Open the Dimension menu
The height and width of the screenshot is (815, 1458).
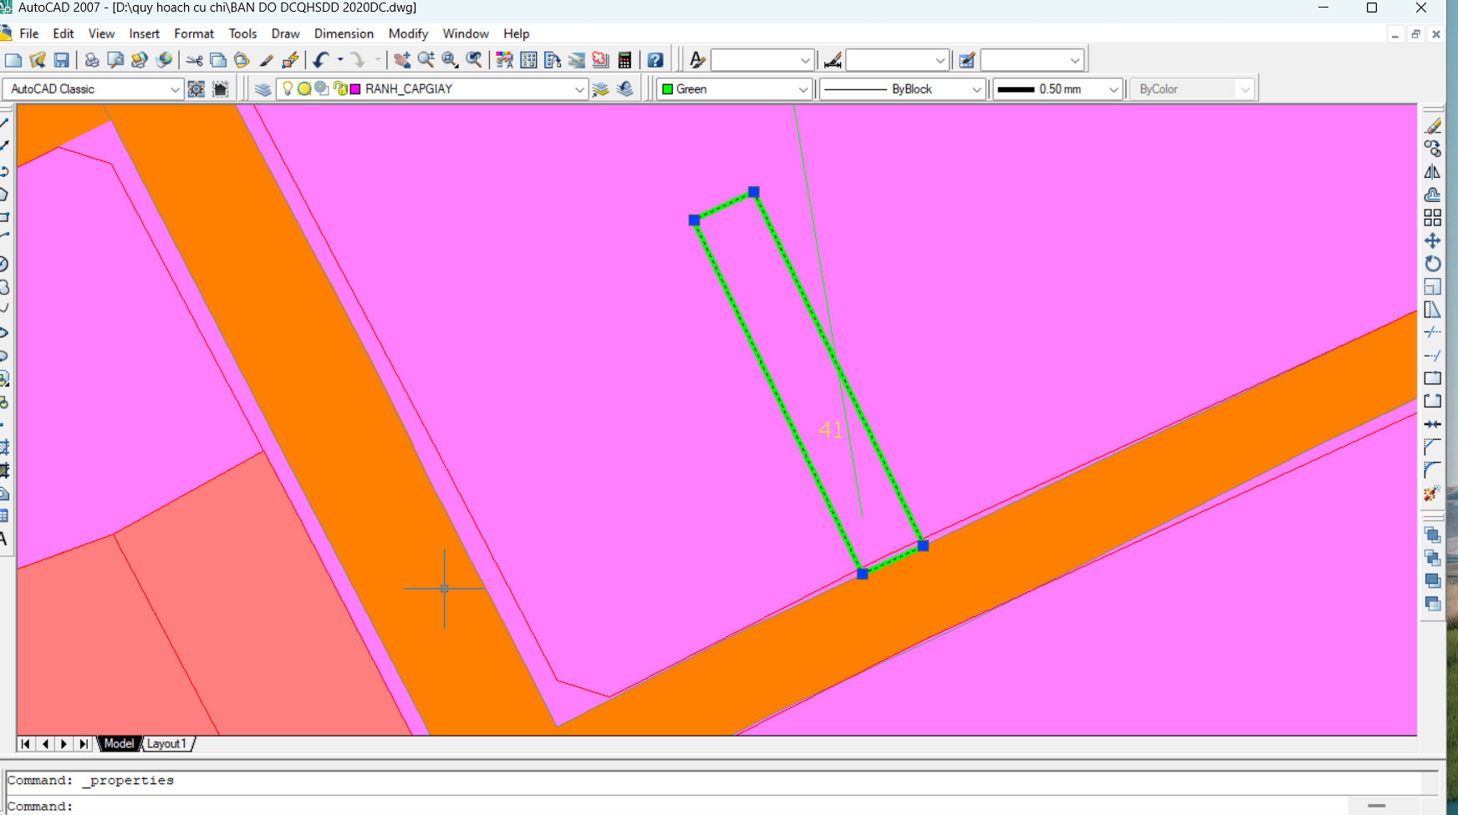pos(344,33)
